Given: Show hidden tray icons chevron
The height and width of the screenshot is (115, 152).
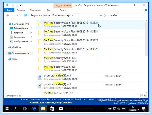Looking at the screenshot, I should click(x=105, y=109).
